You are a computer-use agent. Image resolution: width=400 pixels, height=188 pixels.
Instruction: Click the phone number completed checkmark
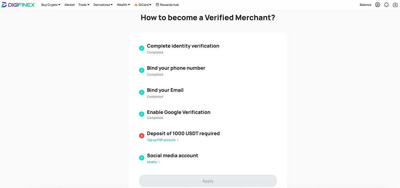click(141, 70)
